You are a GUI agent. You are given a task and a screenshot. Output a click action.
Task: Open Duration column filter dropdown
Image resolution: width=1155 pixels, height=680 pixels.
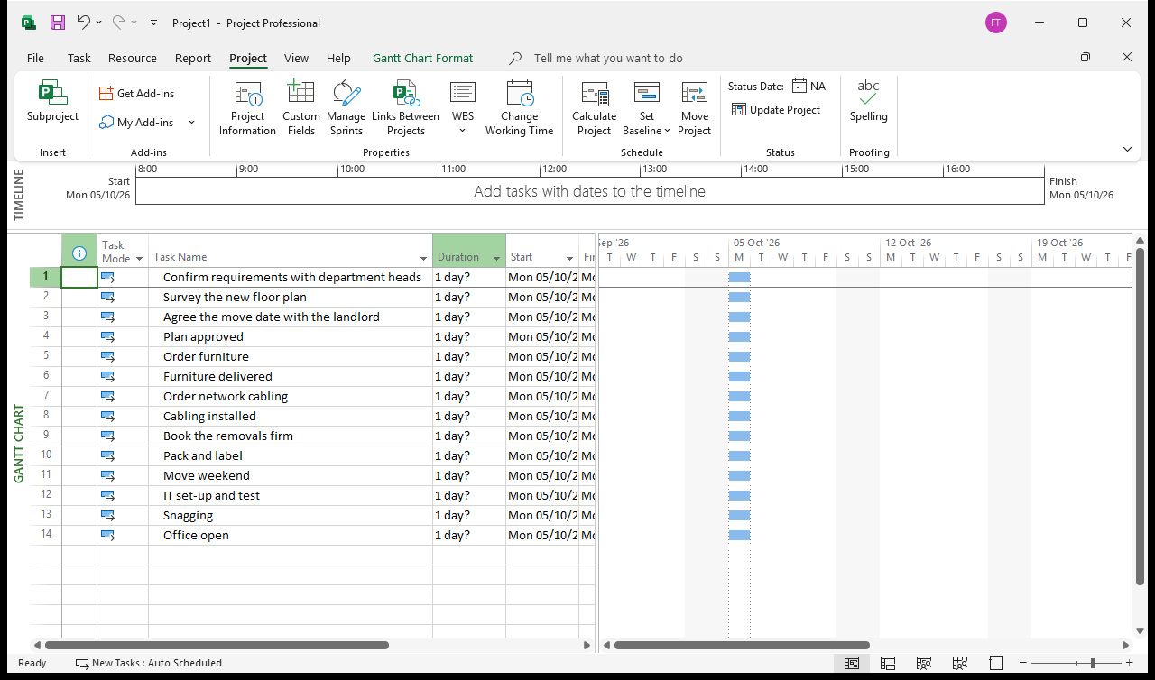coord(496,259)
